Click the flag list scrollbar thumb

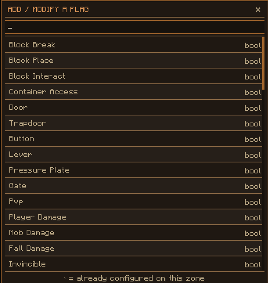(263, 63)
